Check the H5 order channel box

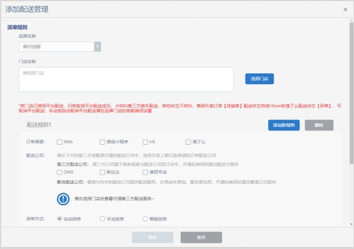click(145, 142)
